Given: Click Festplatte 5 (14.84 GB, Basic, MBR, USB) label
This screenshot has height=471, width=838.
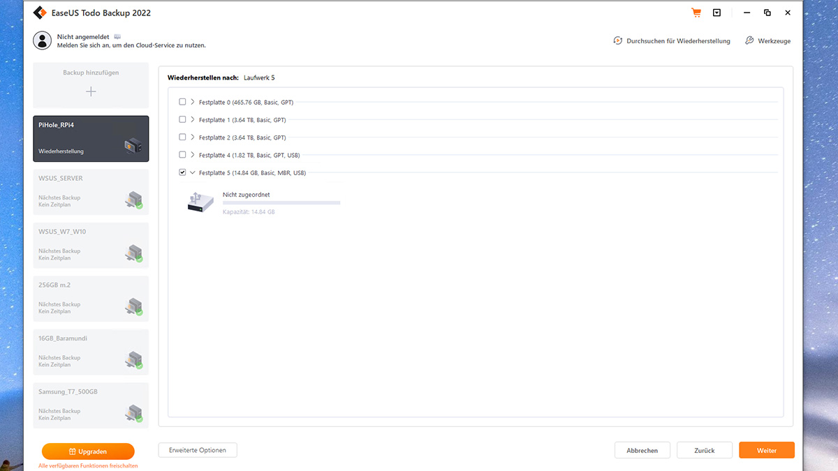Looking at the screenshot, I should pyautogui.click(x=252, y=172).
